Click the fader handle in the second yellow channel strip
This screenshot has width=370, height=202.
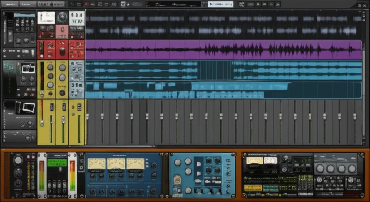63,119
